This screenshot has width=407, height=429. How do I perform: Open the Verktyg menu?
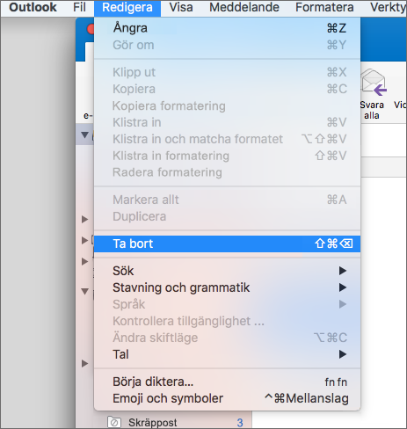pyautogui.click(x=388, y=7)
